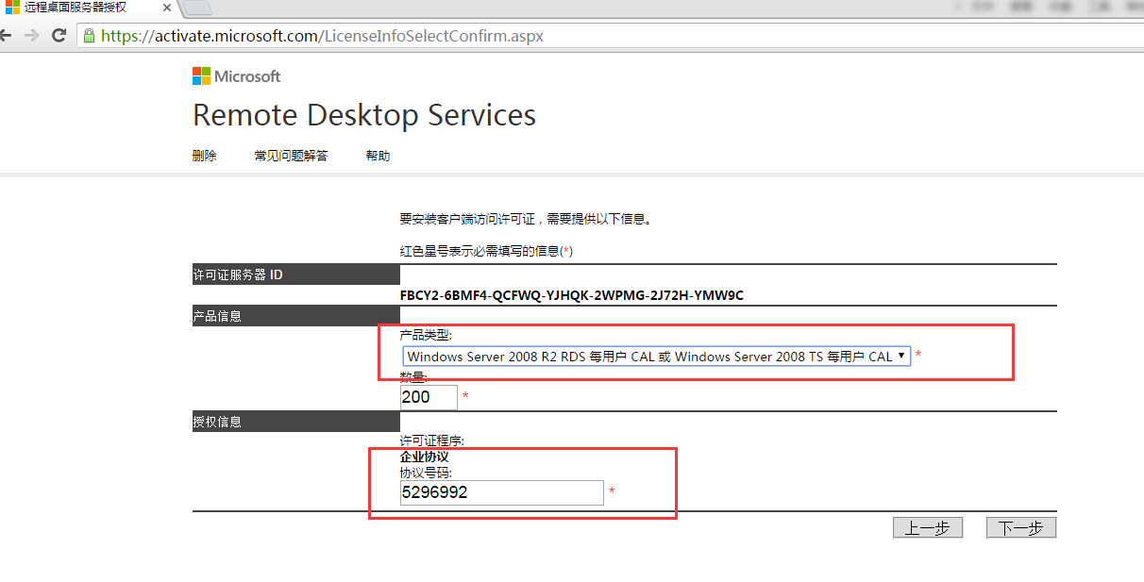This screenshot has height=582, width=1144.
Task: Open the 常见问题解答 link
Action: 291,156
